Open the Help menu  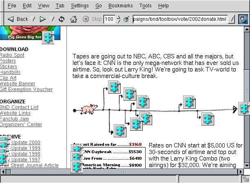(164, 6)
